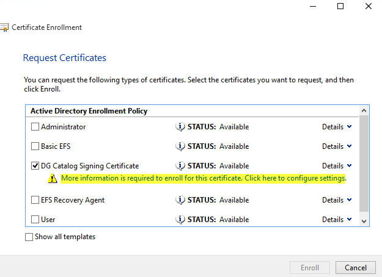Screen dimensions: 382x277
Task: Click the Administrator status info icon
Action: (180, 127)
